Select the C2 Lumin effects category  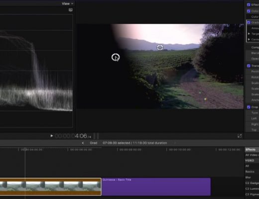tap(252, 189)
